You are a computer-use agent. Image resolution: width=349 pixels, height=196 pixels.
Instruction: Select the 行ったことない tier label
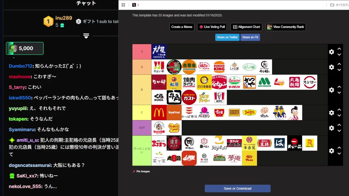click(x=142, y=151)
